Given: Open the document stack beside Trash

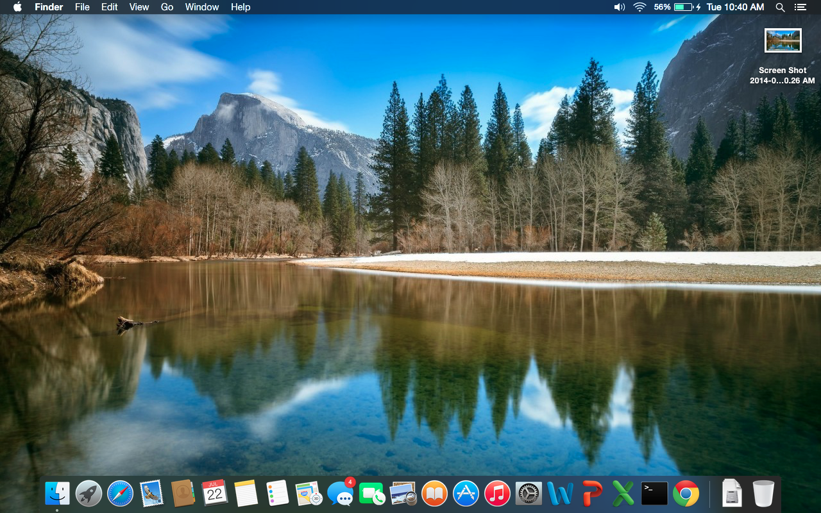Looking at the screenshot, I should [732, 494].
